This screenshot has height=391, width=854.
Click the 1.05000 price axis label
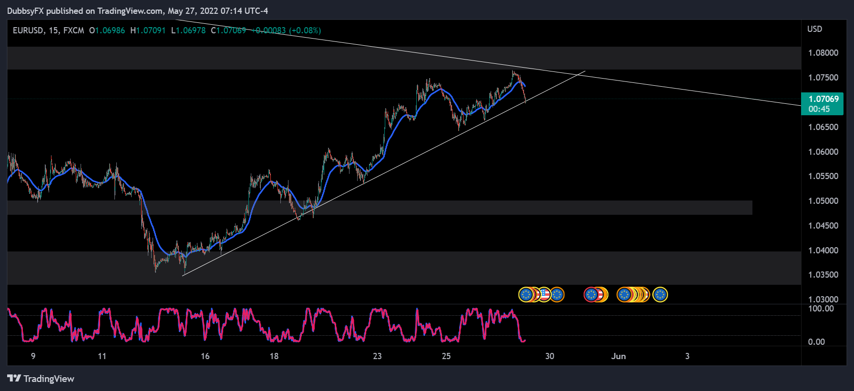click(823, 201)
